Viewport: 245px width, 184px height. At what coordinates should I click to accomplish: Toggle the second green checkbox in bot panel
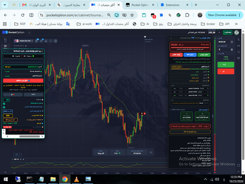pos(4,107)
